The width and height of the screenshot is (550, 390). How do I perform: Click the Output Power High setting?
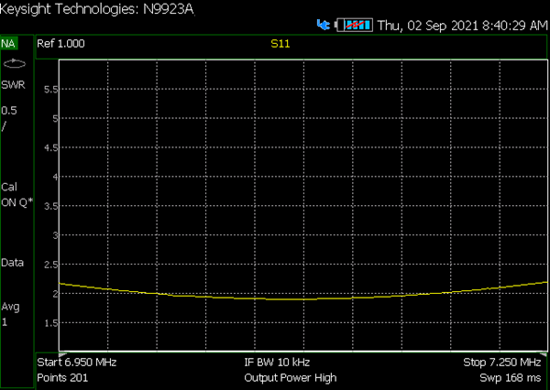point(291,378)
